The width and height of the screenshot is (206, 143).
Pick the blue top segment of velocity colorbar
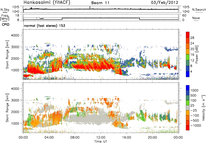pyautogui.click(x=188, y=88)
